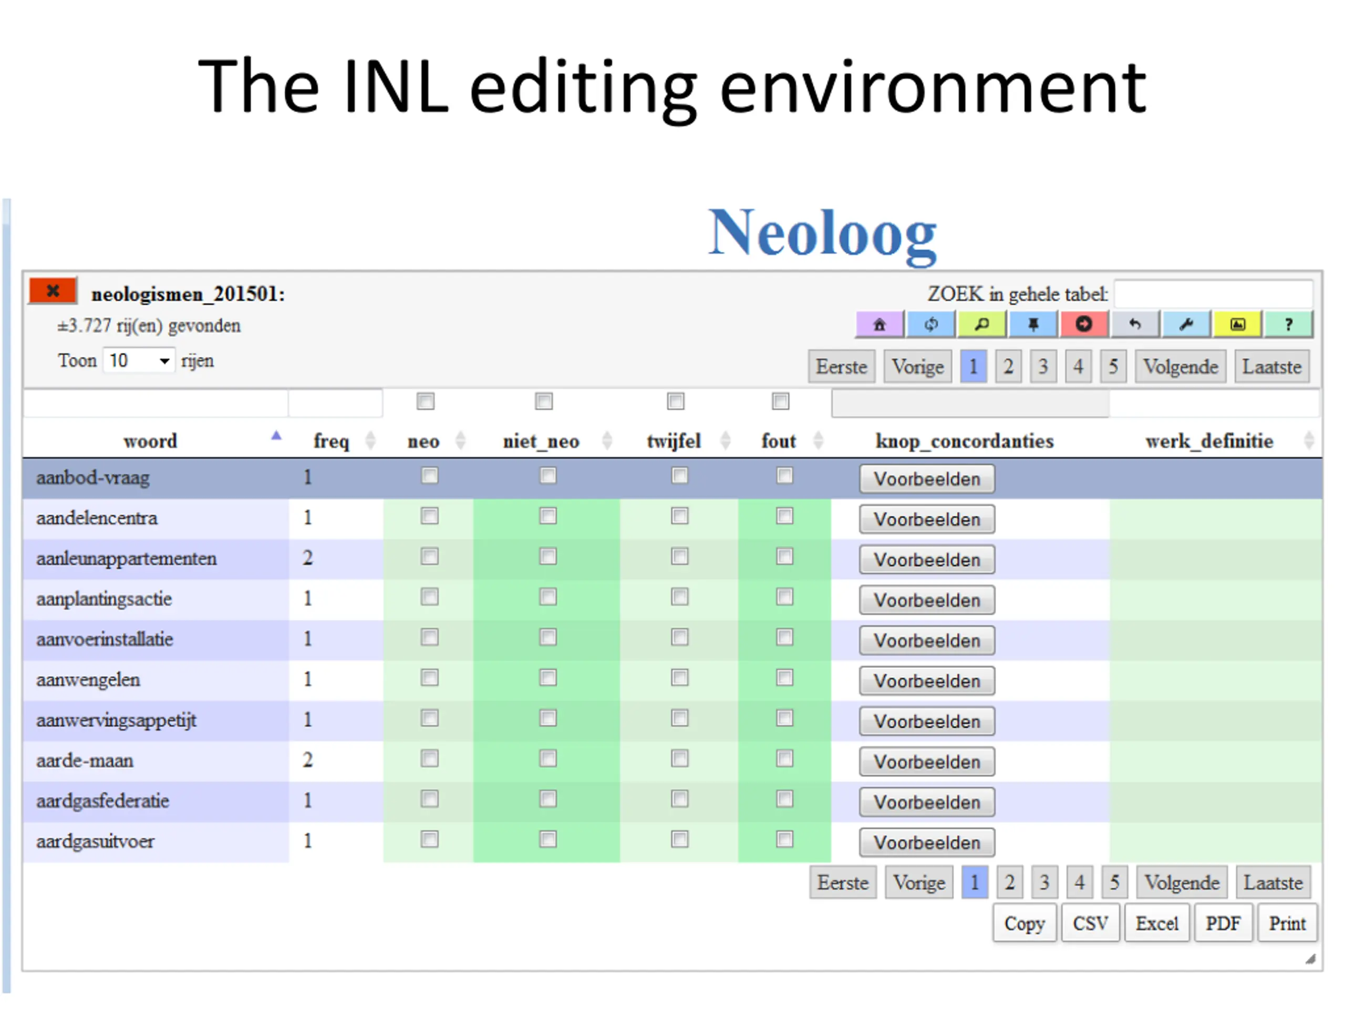The height and width of the screenshot is (1009, 1345).
Task: Click the PDF export button
Action: pos(1224,923)
